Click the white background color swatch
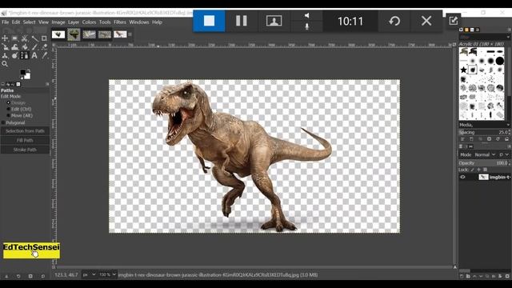The height and width of the screenshot is (288, 512). point(27,76)
